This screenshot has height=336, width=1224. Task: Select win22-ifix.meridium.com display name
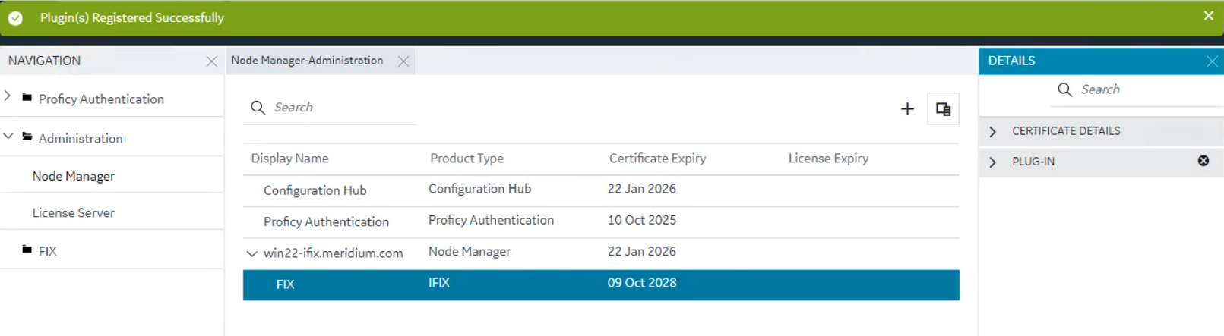coord(333,253)
